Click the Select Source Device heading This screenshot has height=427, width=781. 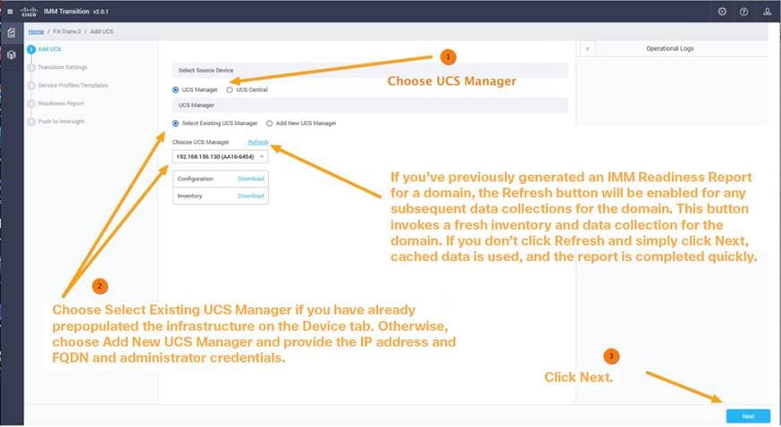tap(206, 71)
